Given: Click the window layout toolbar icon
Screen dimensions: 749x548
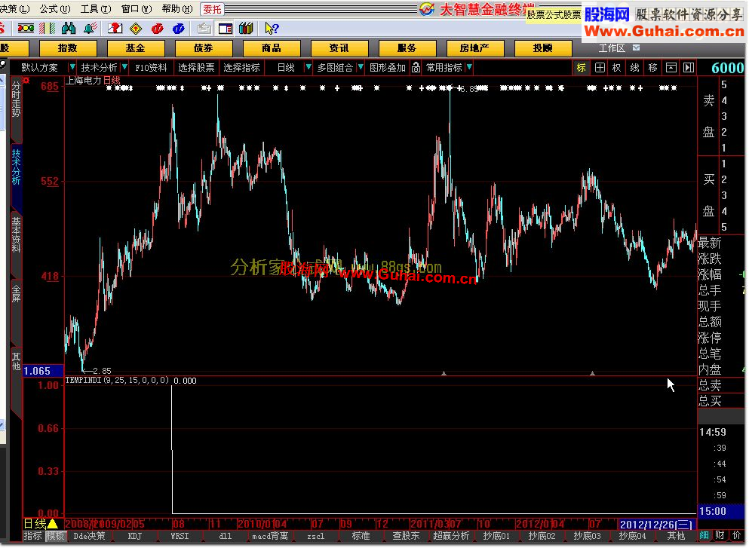Looking at the screenshot, I should pyautogui.click(x=225, y=29).
